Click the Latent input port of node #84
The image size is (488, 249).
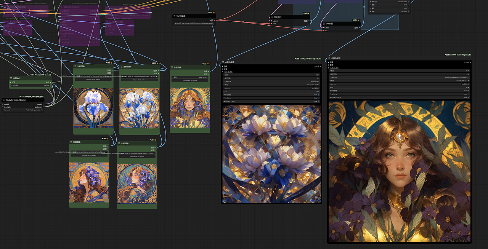[x=271, y=21]
